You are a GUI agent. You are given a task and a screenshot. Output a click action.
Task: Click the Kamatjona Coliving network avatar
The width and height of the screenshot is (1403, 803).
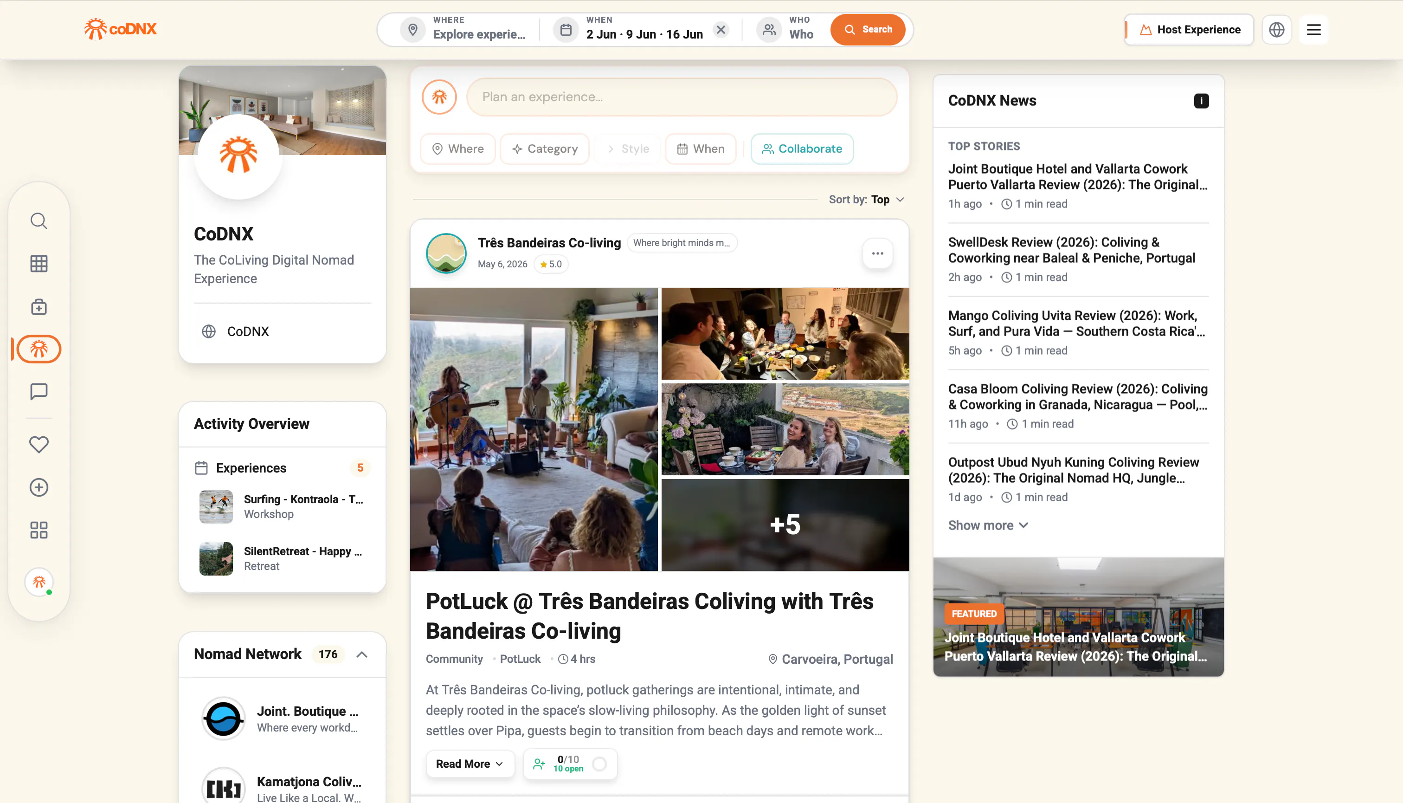(x=223, y=789)
